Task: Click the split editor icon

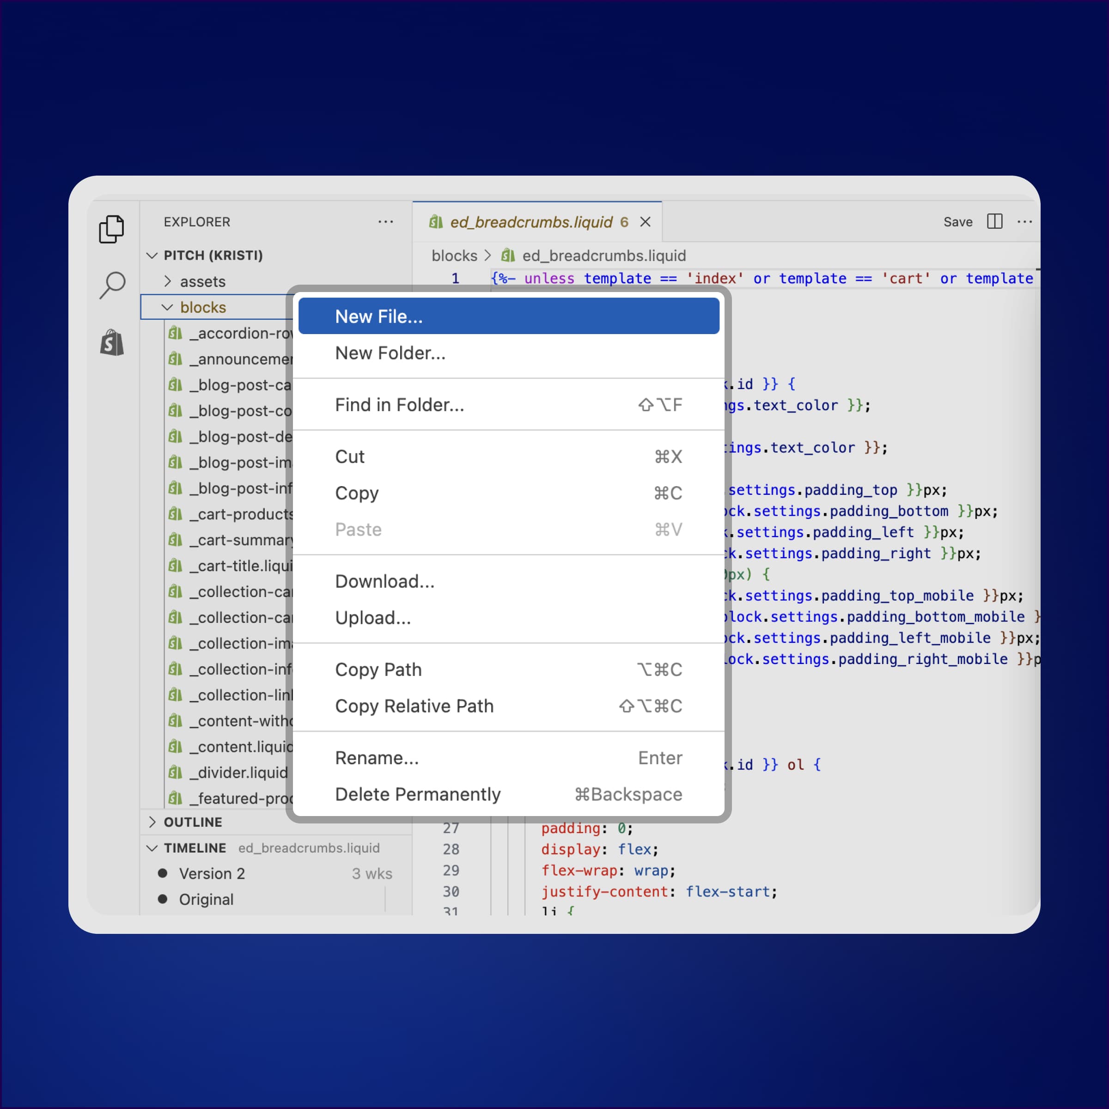Action: [994, 222]
